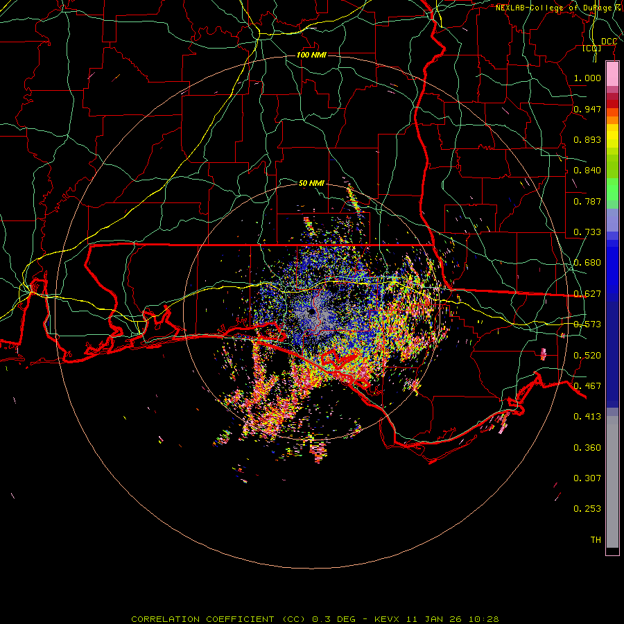Click the [CC] legend heading
Viewport: 624px width, 624px height.
tap(592, 48)
